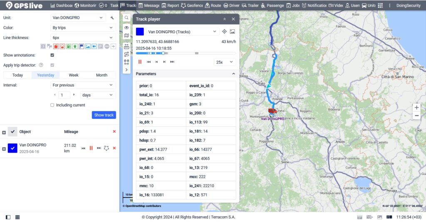Viewport: 426px width, 222px height.
Task: Create geofence from Van DOINGPRO track
Action: pos(106,148)
